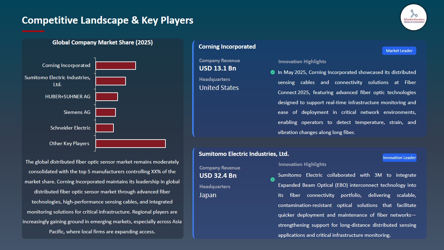
Task: Select the Corning Incorporated bar in the chart
Action: pos(116,65)
